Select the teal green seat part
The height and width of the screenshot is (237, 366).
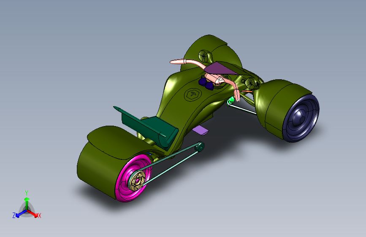coord(146,128)
